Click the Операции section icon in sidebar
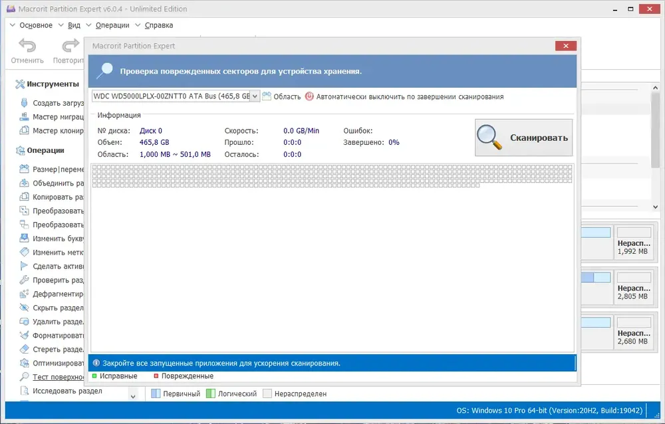The height and width of the screenshot is (424, 665). (x=20, y=150)
